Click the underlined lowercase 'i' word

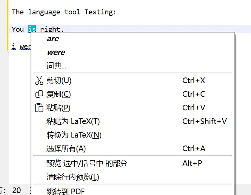(14, 46)
